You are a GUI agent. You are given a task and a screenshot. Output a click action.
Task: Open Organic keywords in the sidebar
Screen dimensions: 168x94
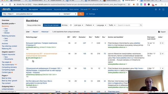[x=8, y=55]
